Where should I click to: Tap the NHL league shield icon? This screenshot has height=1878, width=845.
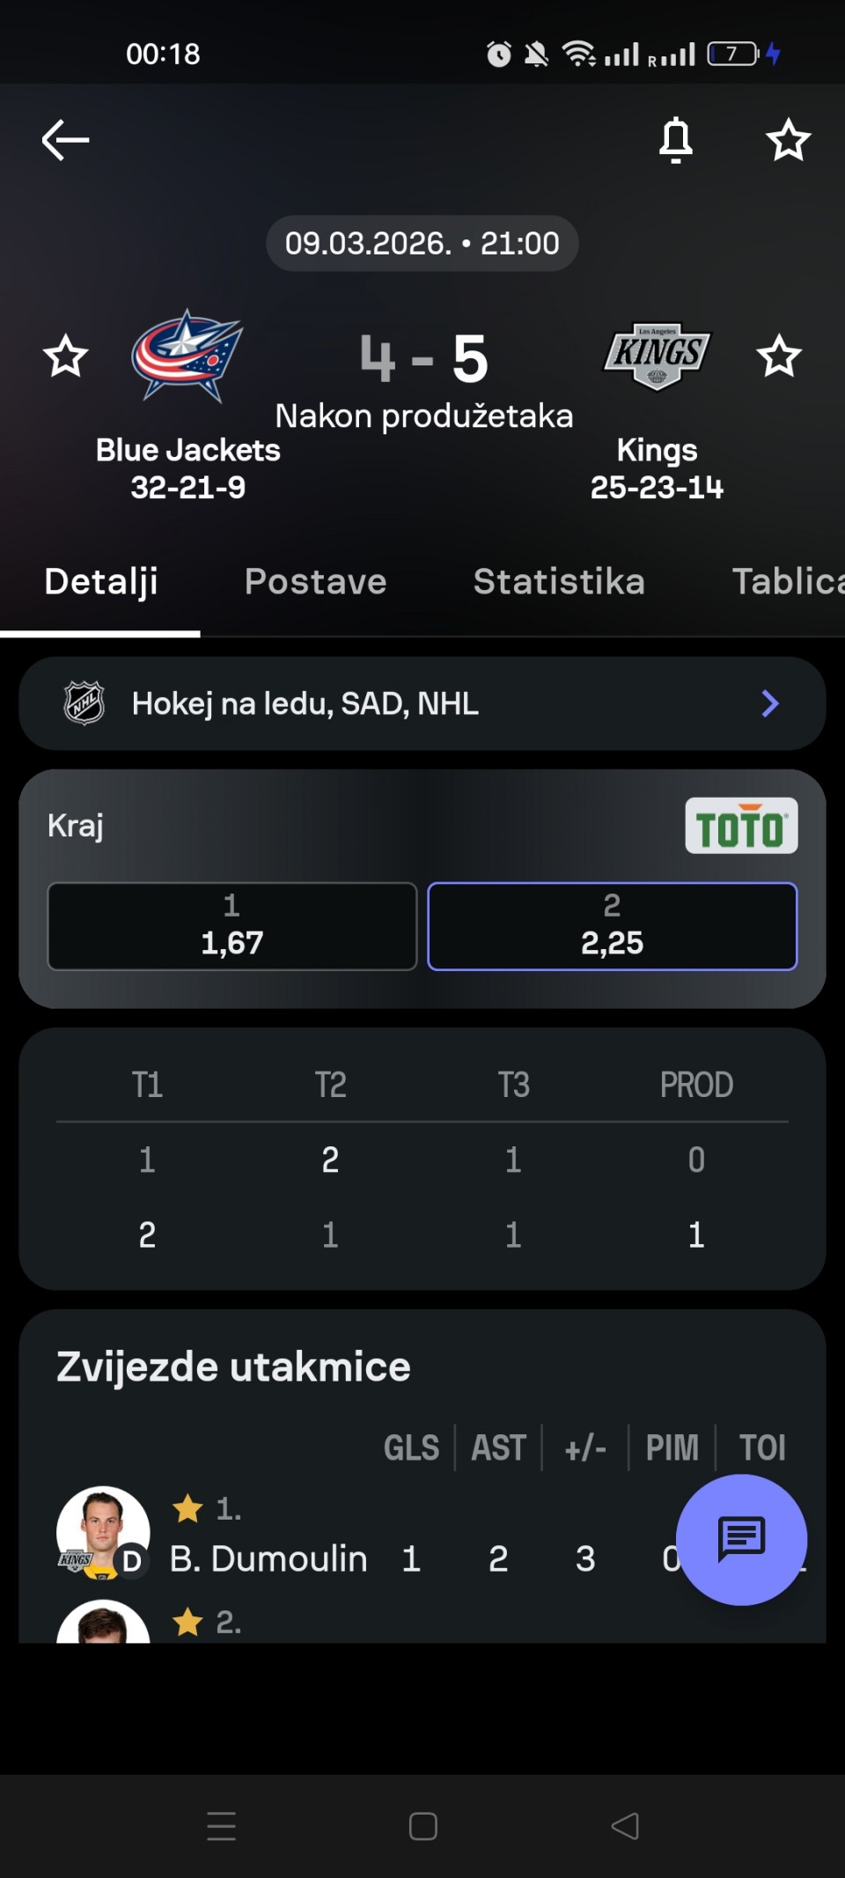(x=84, y=703)
